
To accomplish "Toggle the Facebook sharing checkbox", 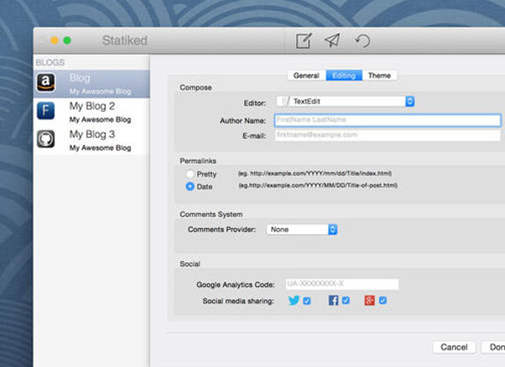I will [x=346, y=301].
